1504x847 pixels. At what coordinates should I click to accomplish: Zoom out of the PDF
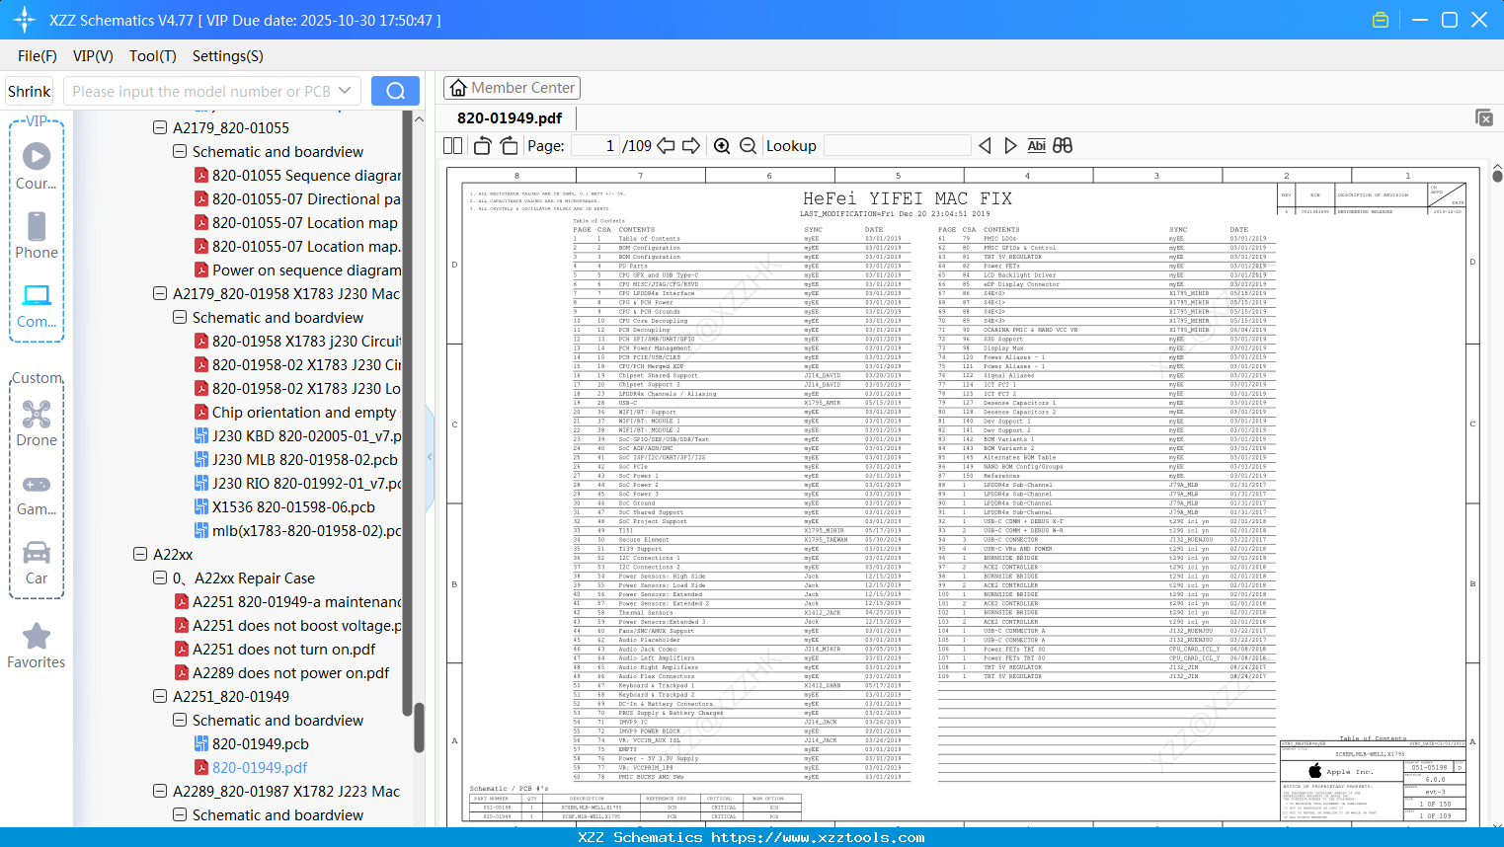[749, 146]
